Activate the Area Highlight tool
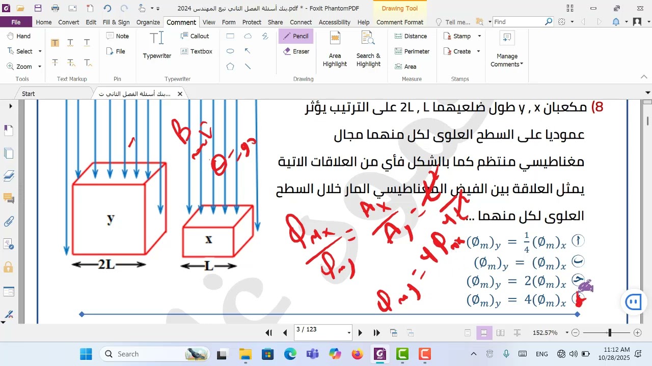 335,49
